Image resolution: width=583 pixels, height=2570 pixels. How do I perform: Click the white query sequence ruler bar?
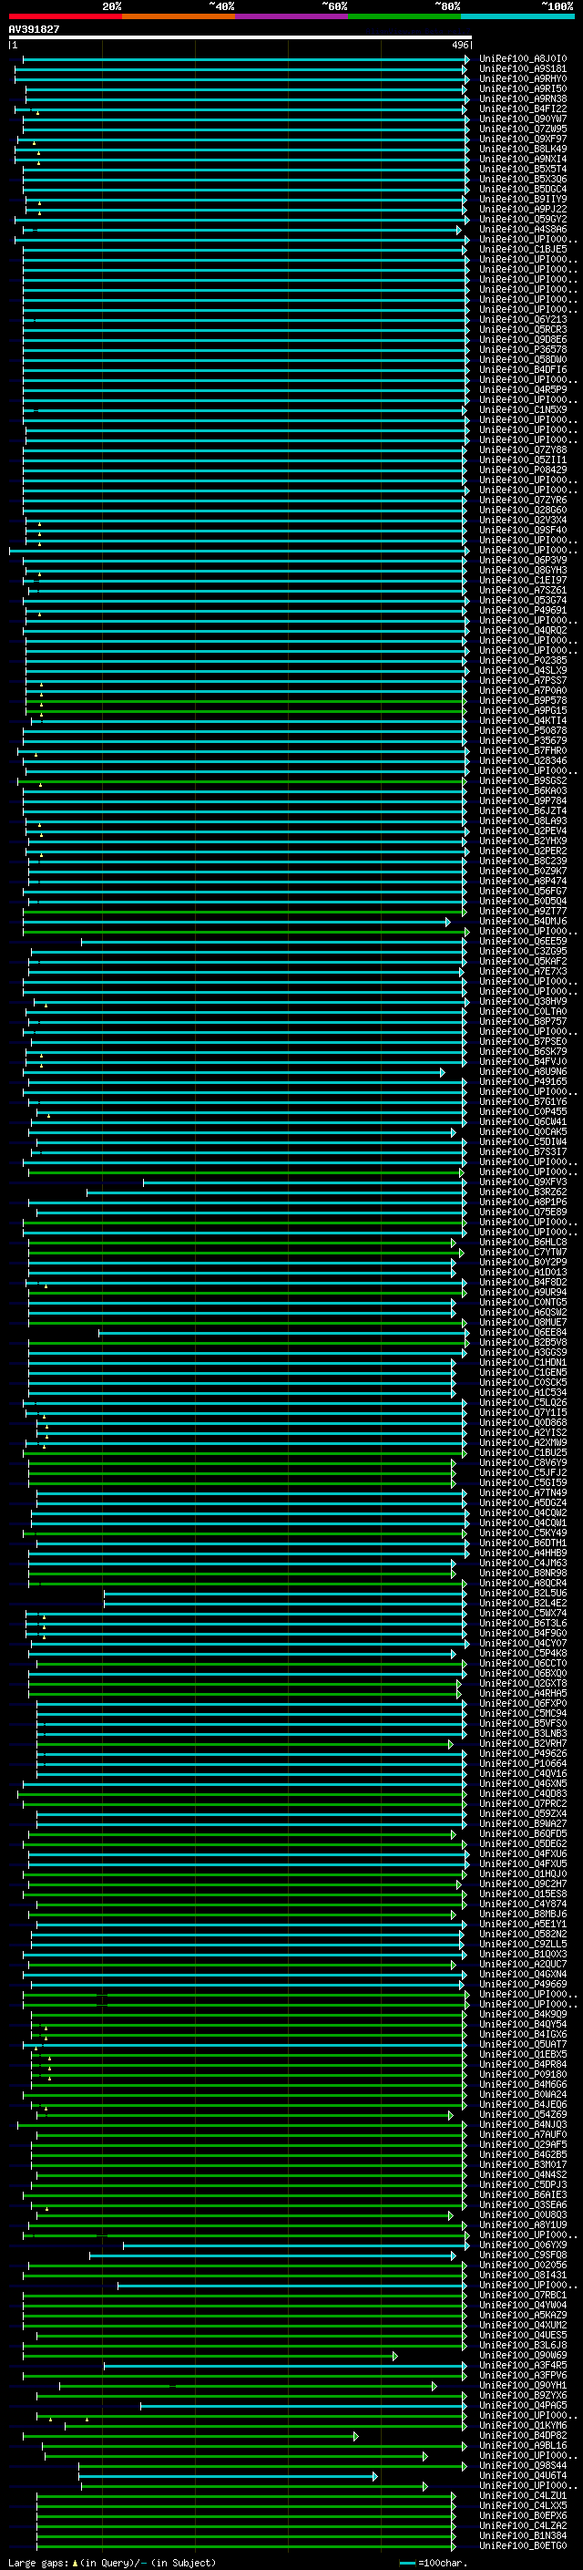[240, 38]
